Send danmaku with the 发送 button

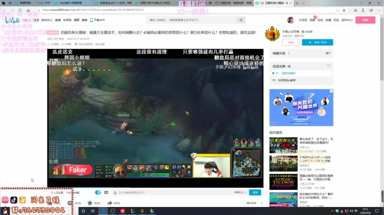pyautogui.click(x=255, y=193)
